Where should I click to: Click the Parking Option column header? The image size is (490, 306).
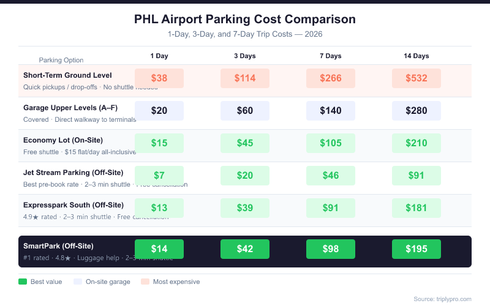[61, 60]
